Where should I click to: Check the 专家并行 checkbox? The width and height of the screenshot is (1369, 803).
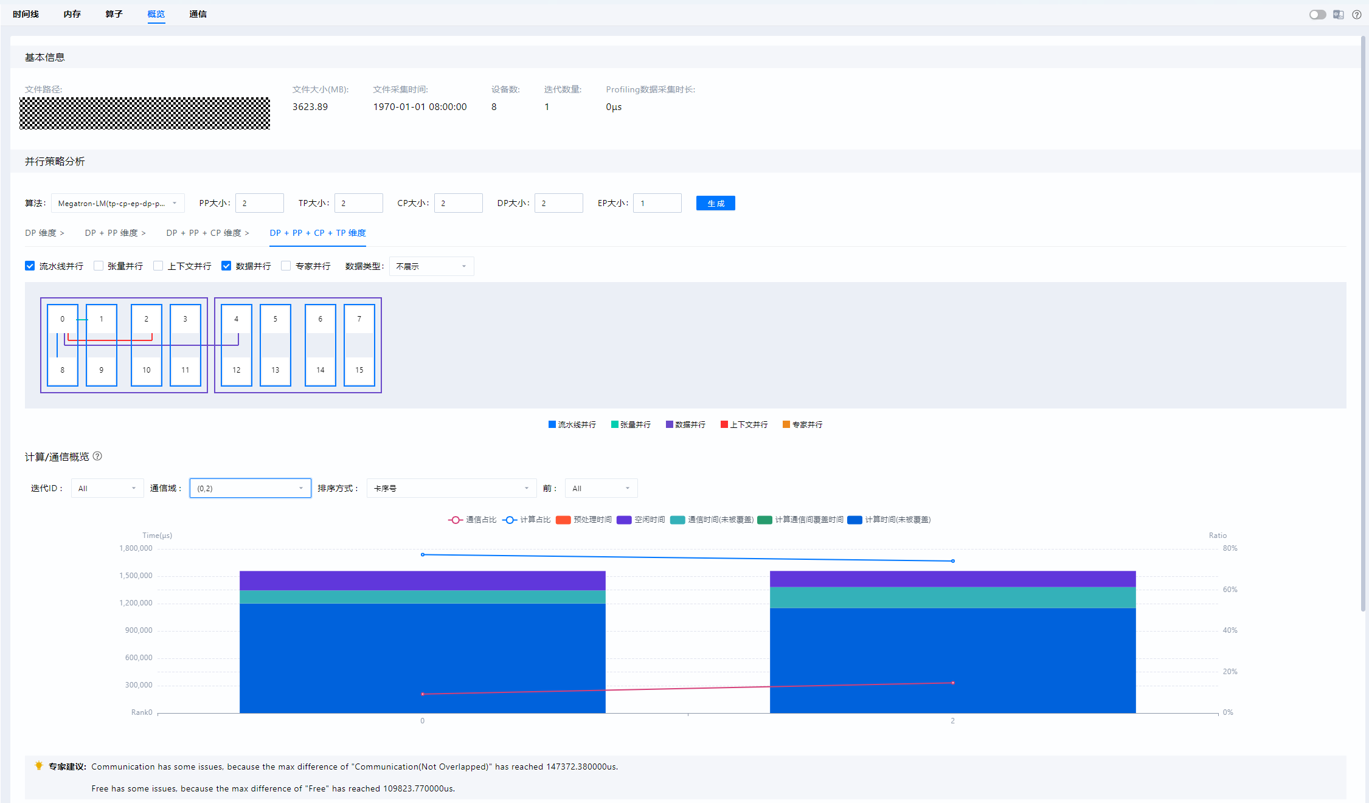click(x=286, y=266)
